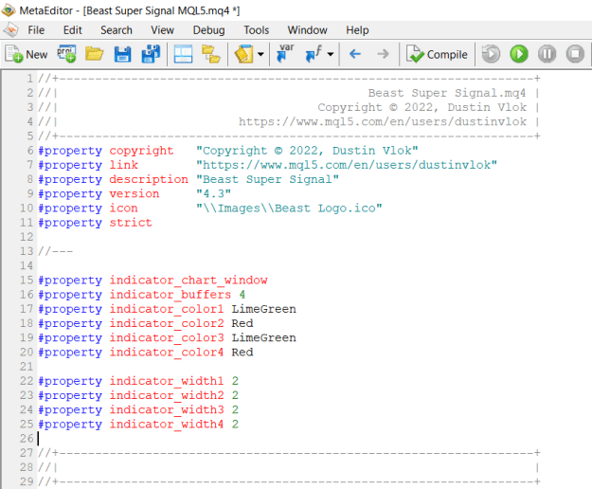Navigate forward with the grey right arrow
Viewport: 592px width, 489px height.
pyautogui.click(x=383, y=54)
